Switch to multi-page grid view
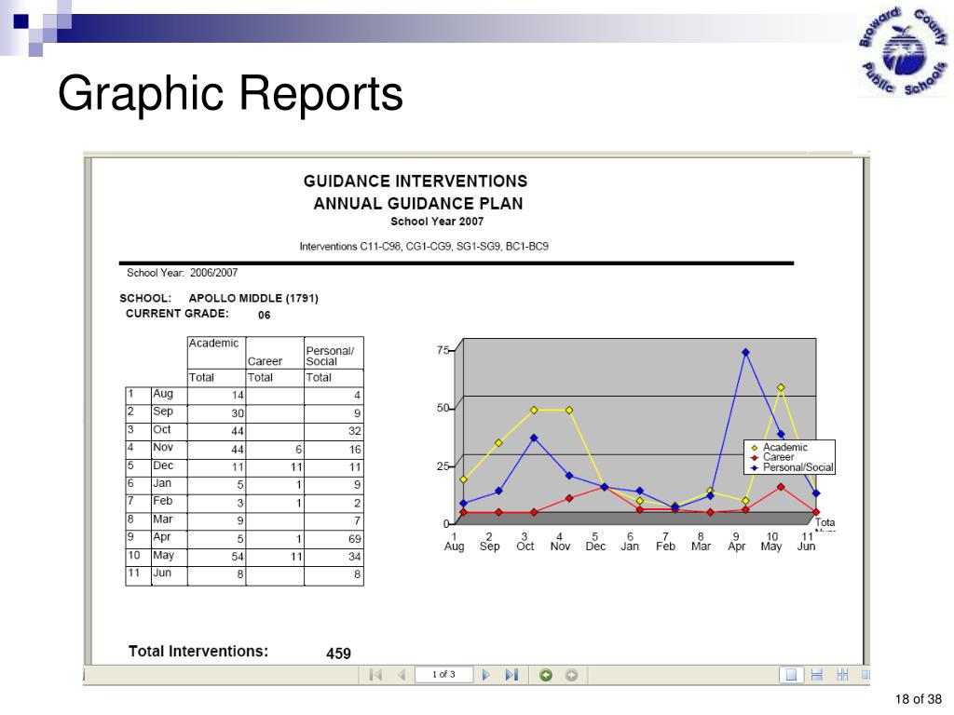This screenshot has height=715, width=954. click(842, 674)
